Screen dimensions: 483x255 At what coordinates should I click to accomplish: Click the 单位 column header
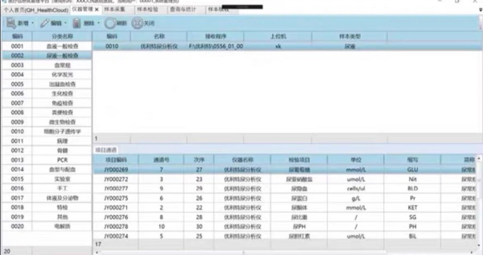click(x=356, y=160)
